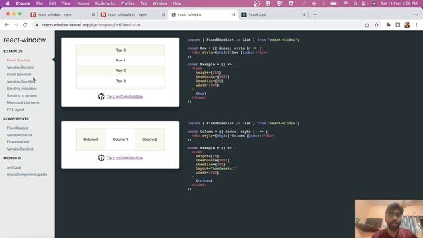Open RTL layout example

click(15, 110)
